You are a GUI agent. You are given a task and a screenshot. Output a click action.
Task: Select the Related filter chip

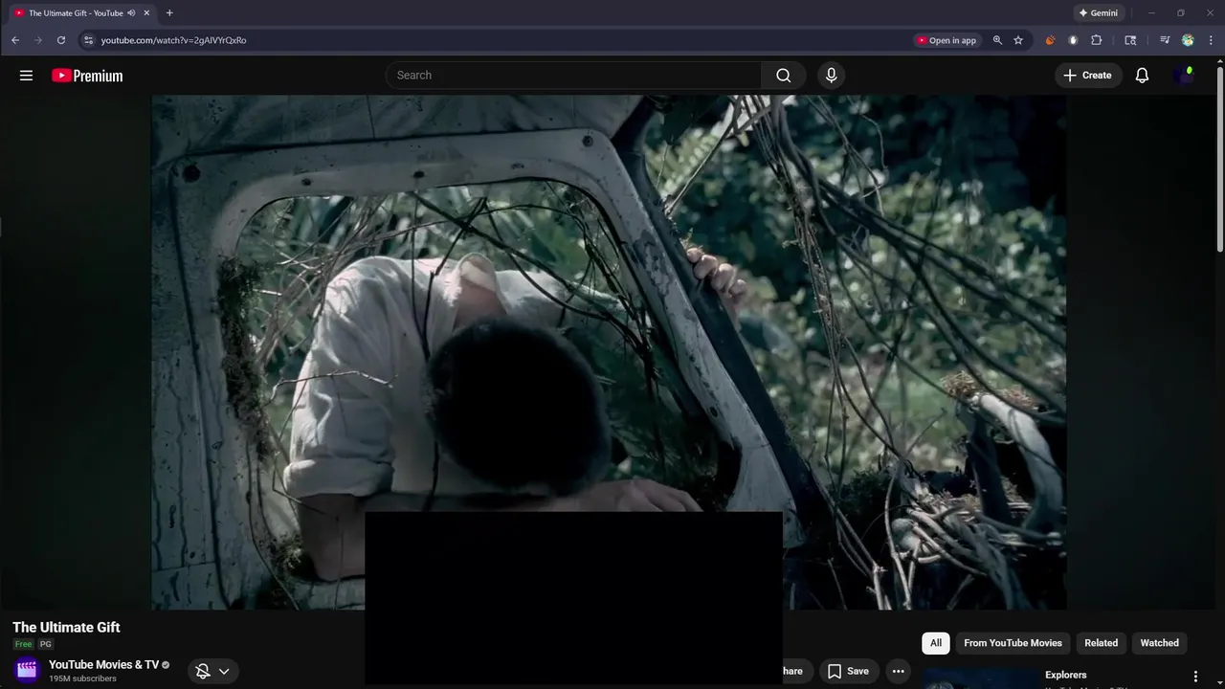coord(1101,643)
